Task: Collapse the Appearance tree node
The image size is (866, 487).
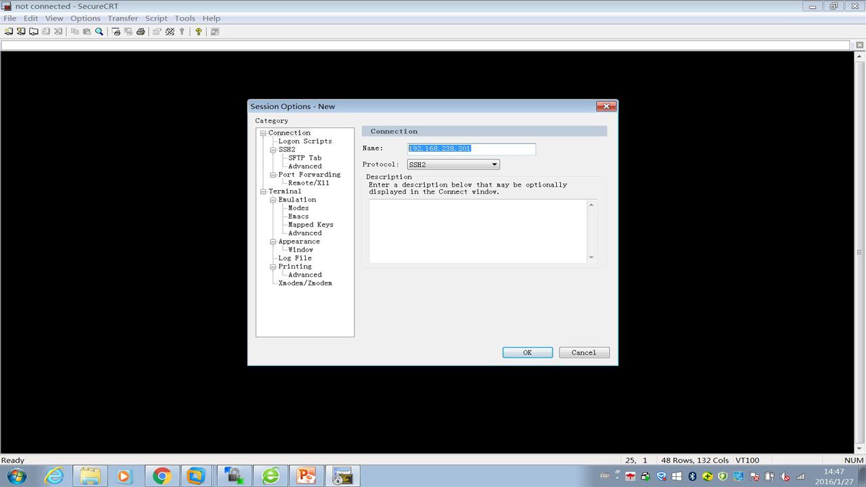Action: tap(273, 241)
